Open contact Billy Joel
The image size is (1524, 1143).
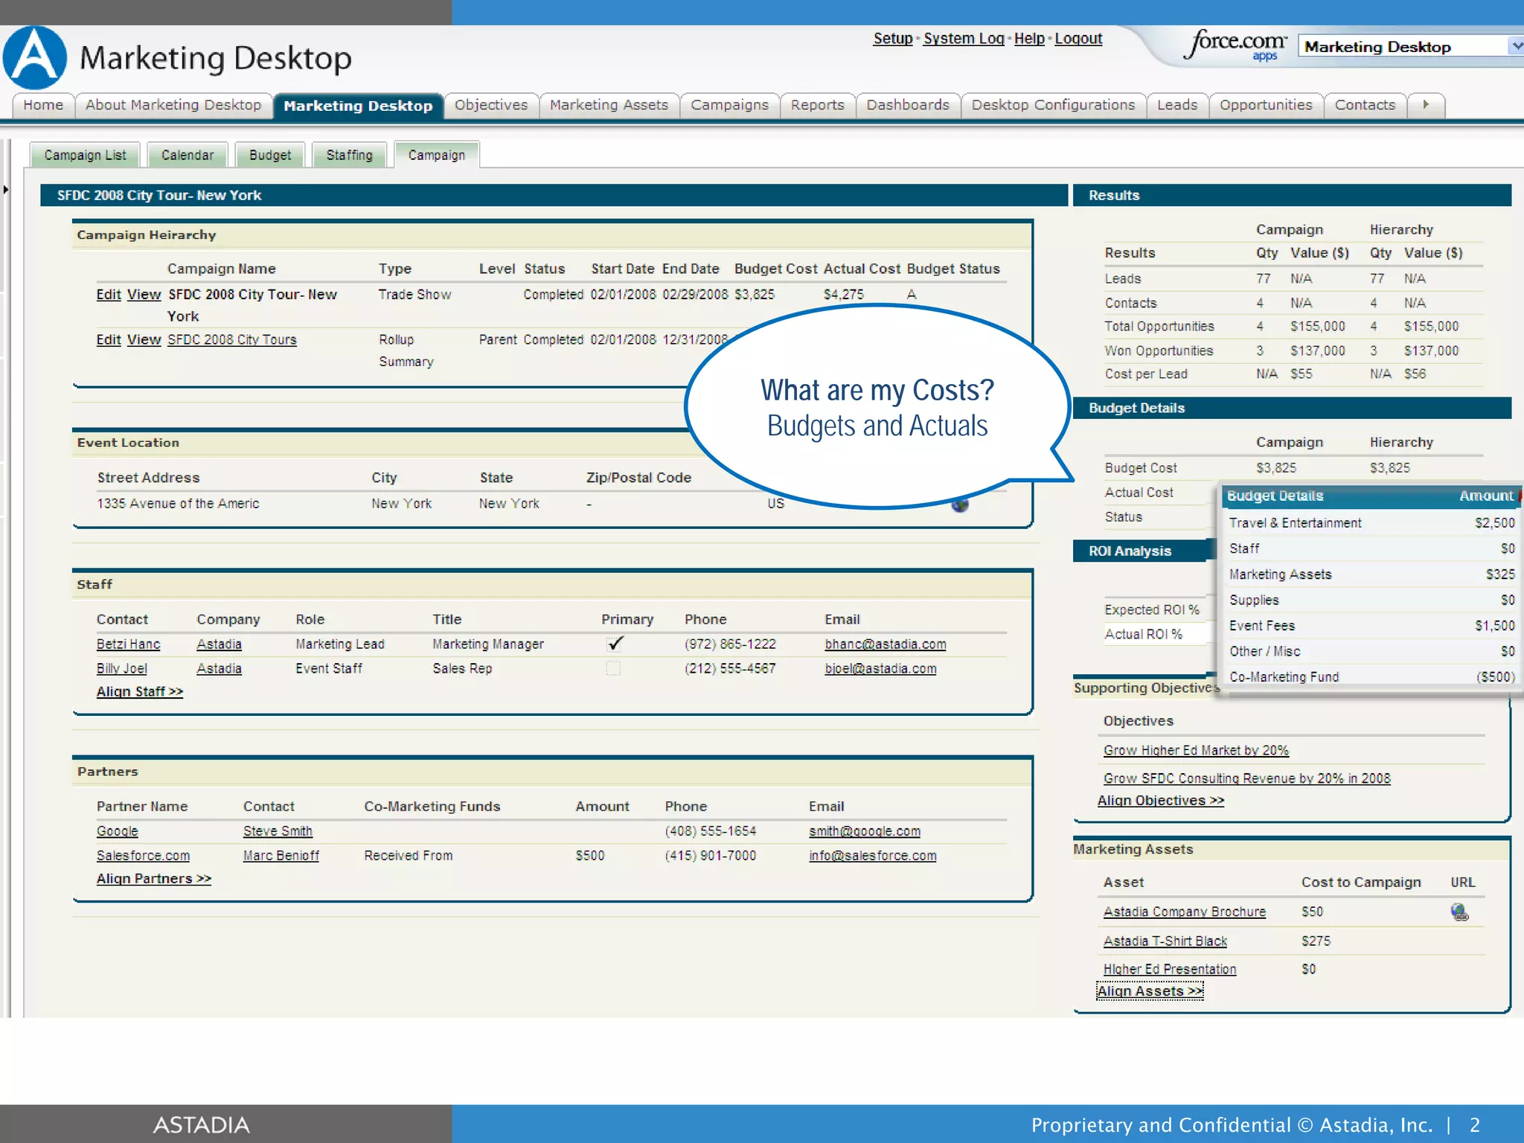click(122, 669)
